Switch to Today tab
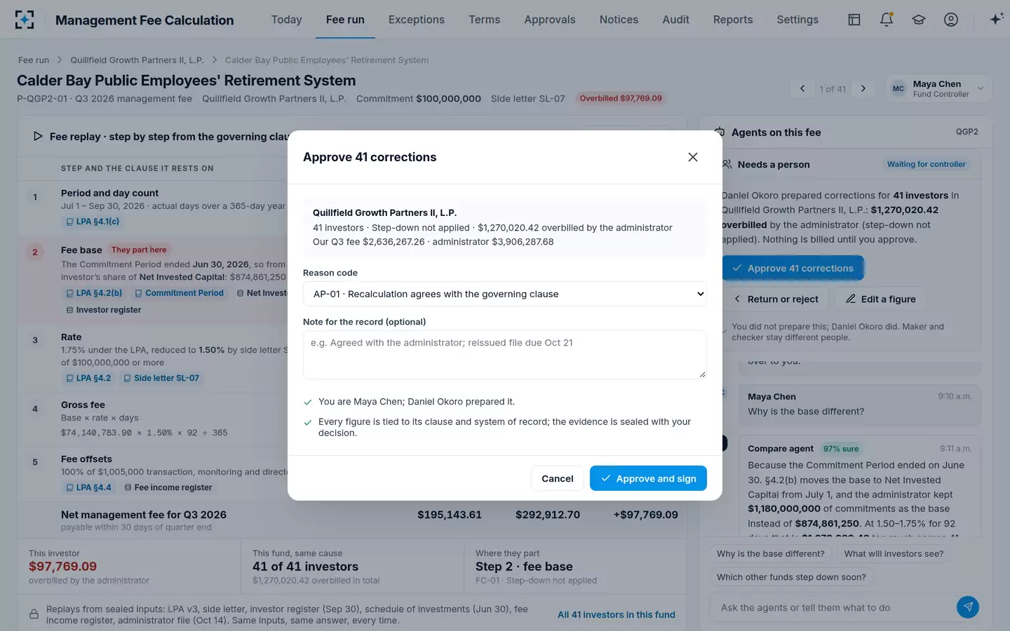 coord(286,20)
